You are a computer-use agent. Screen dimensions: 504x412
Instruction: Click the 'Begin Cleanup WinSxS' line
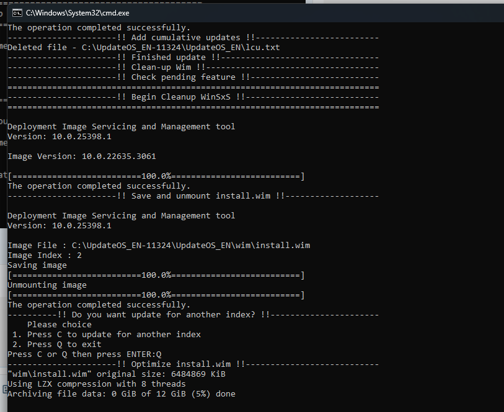193,97
